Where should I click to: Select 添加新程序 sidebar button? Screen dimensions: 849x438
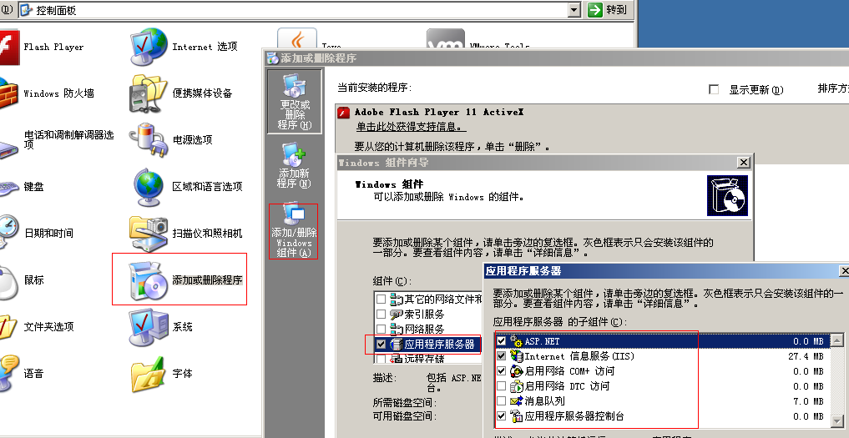point(294,166)
